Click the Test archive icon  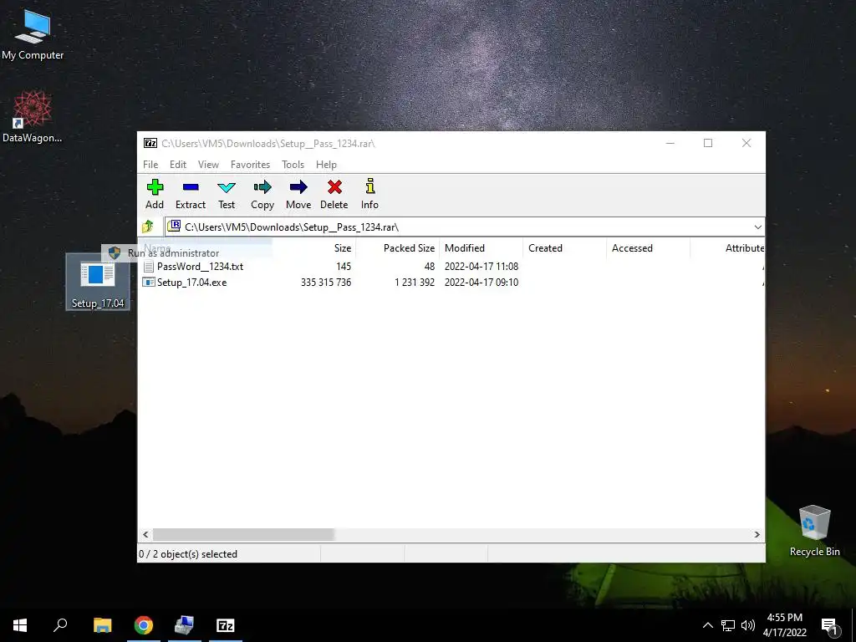click(227, 188)
